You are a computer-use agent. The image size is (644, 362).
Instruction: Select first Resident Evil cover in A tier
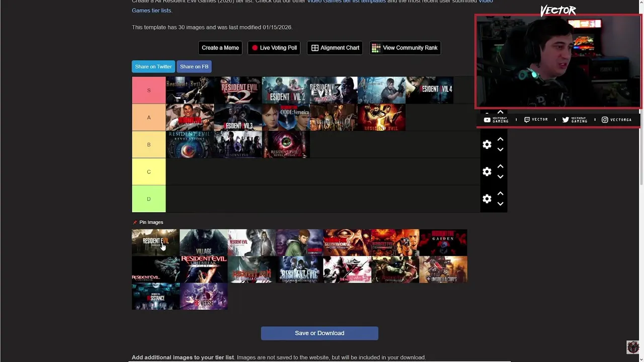point(190,117)
